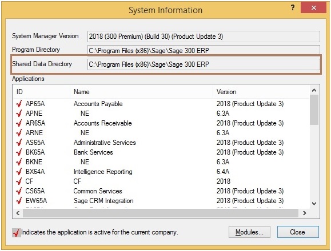This screenshot has width=331, height=251.
Task: Click the red checkmark next to CS65A
Action: (19, 191)
